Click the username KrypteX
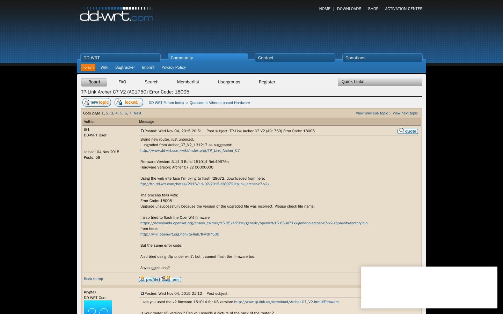Image resolution: width=503 pixels, height=314 pixels. click(x=90, y=292)
